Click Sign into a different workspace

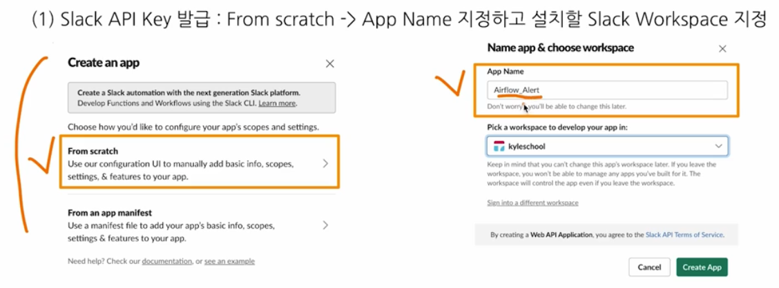[532, 203]
